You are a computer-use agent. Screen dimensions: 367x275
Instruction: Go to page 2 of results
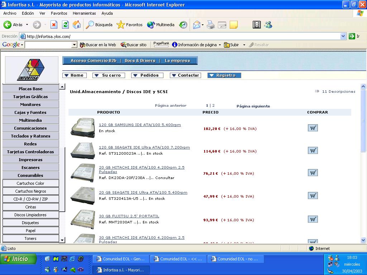tap(214, 106)
